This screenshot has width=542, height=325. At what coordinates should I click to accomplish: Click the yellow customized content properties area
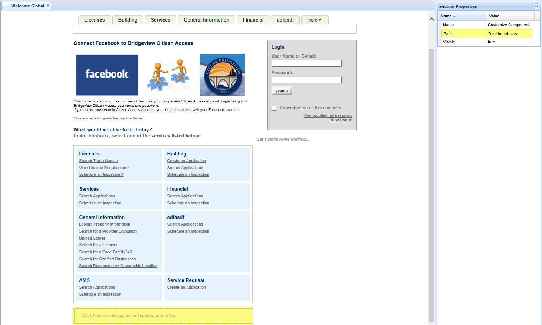pos(163,316)
